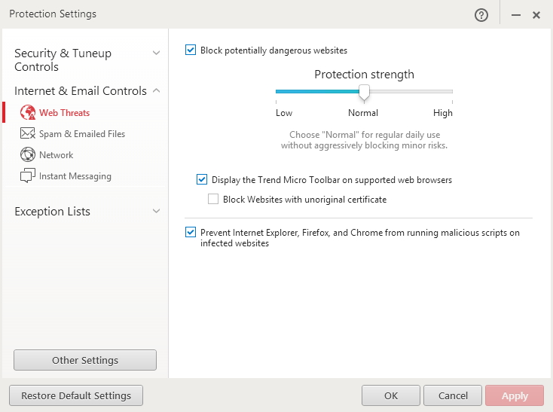Viewport: 553px width, 412px height.
Task: Collapse Internet & Email Controls section
Action: point(156,91)
